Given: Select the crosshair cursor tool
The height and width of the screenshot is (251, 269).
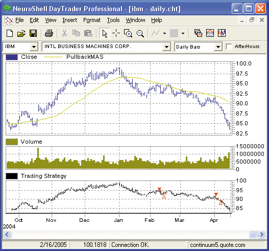Looking at the screenshot, I should pos(116,33).
